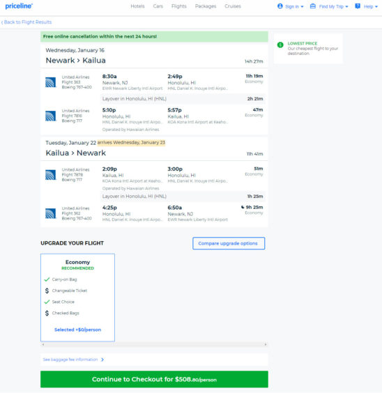Click the 8:30a departure time
382x393 pixels.
(109, 76)
